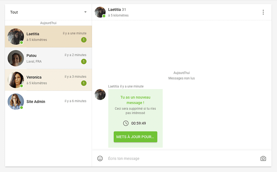Open Veronica's conversation

(x=48, y=80)
